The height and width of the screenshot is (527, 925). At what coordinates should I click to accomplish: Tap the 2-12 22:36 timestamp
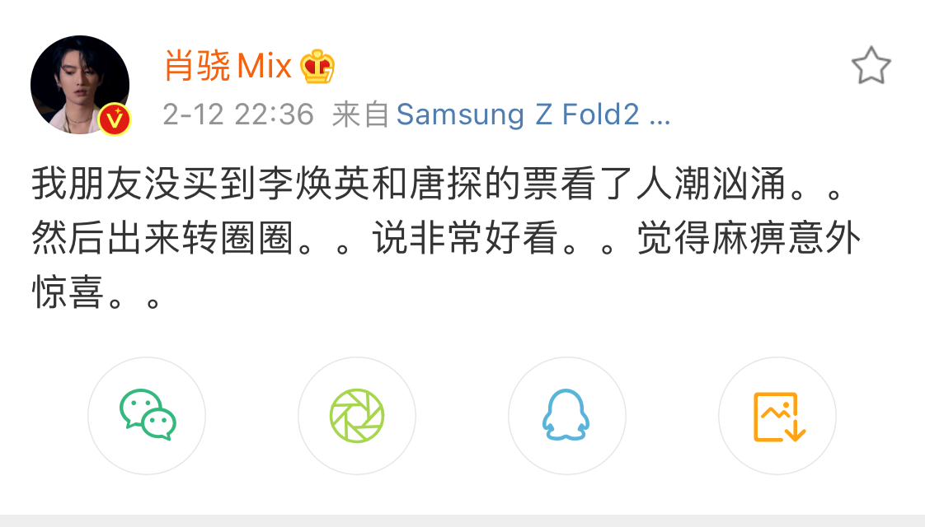coord(237,114)
